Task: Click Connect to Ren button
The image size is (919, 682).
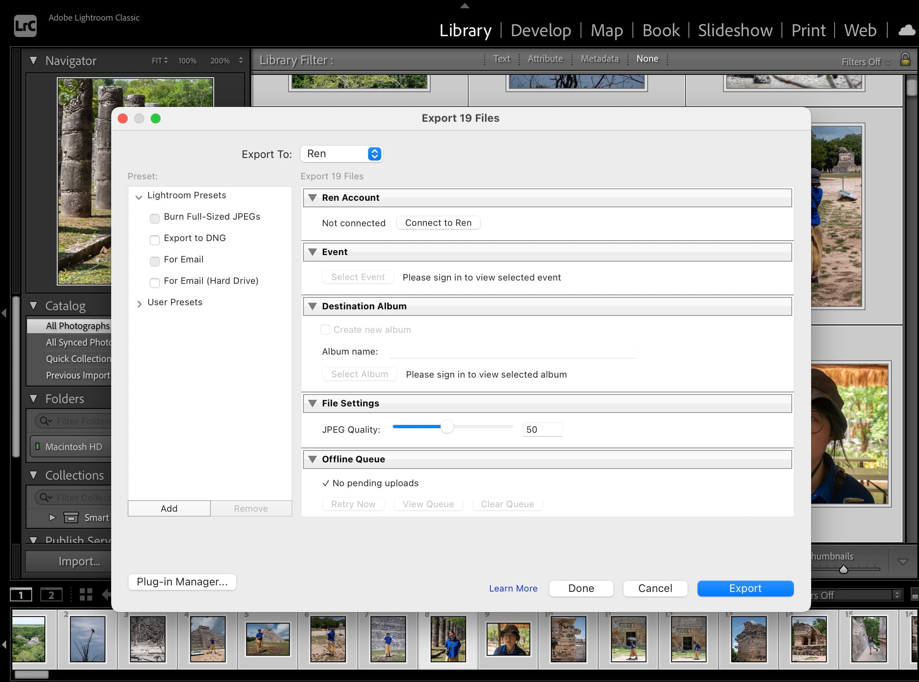Action: (438, 223)
